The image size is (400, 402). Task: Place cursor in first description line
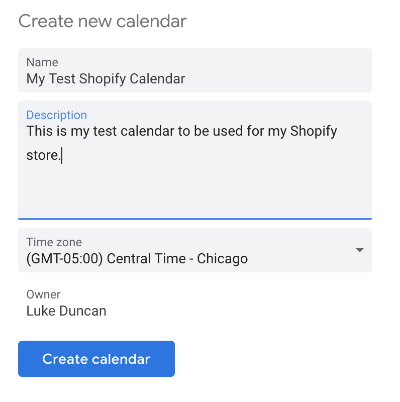pyautogui.click(x=151, y=132)
